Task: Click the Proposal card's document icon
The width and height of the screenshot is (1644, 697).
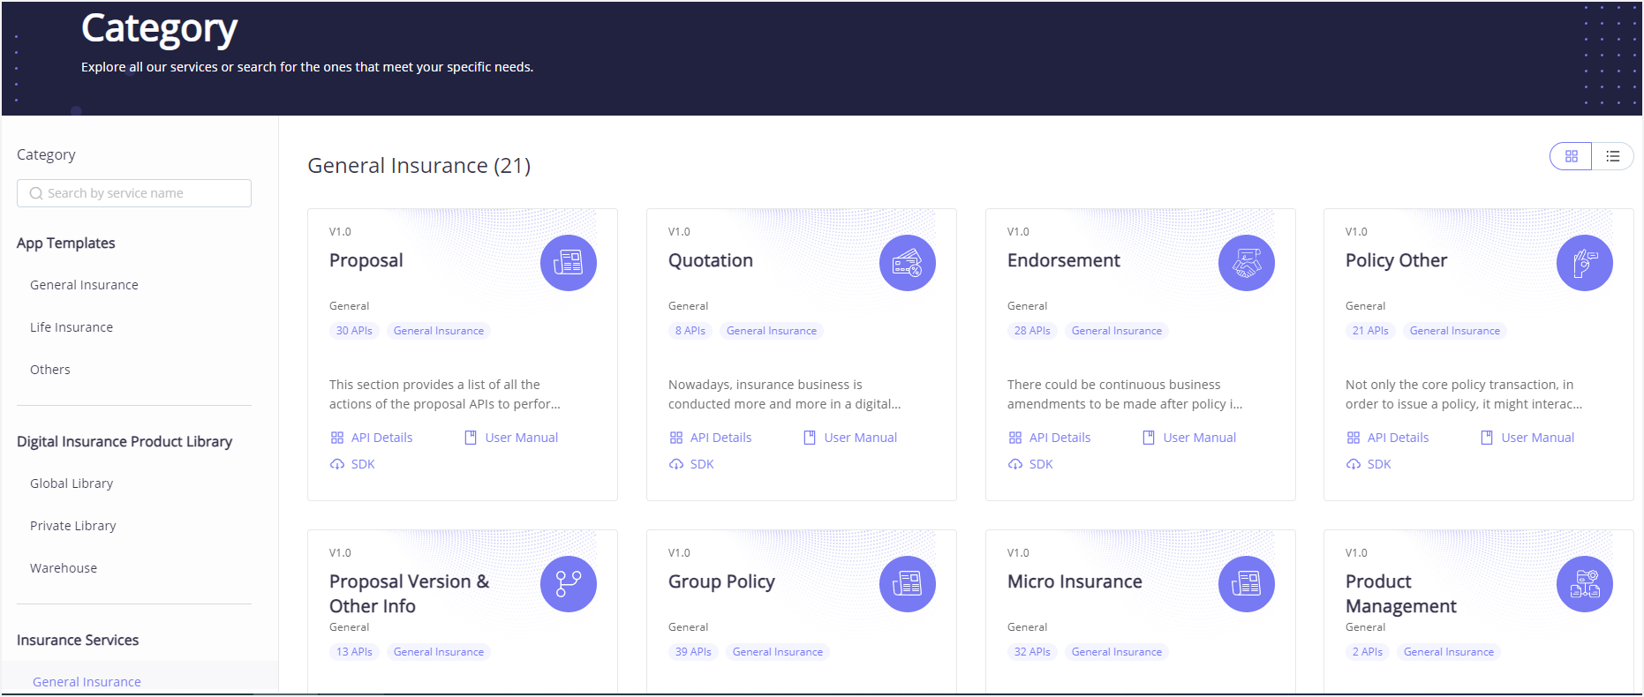Action: click(x=569, y=263)
